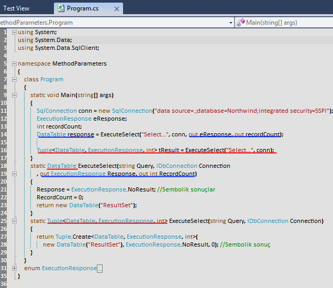Expand the enum ExecutionResponse block

(14, 268)
